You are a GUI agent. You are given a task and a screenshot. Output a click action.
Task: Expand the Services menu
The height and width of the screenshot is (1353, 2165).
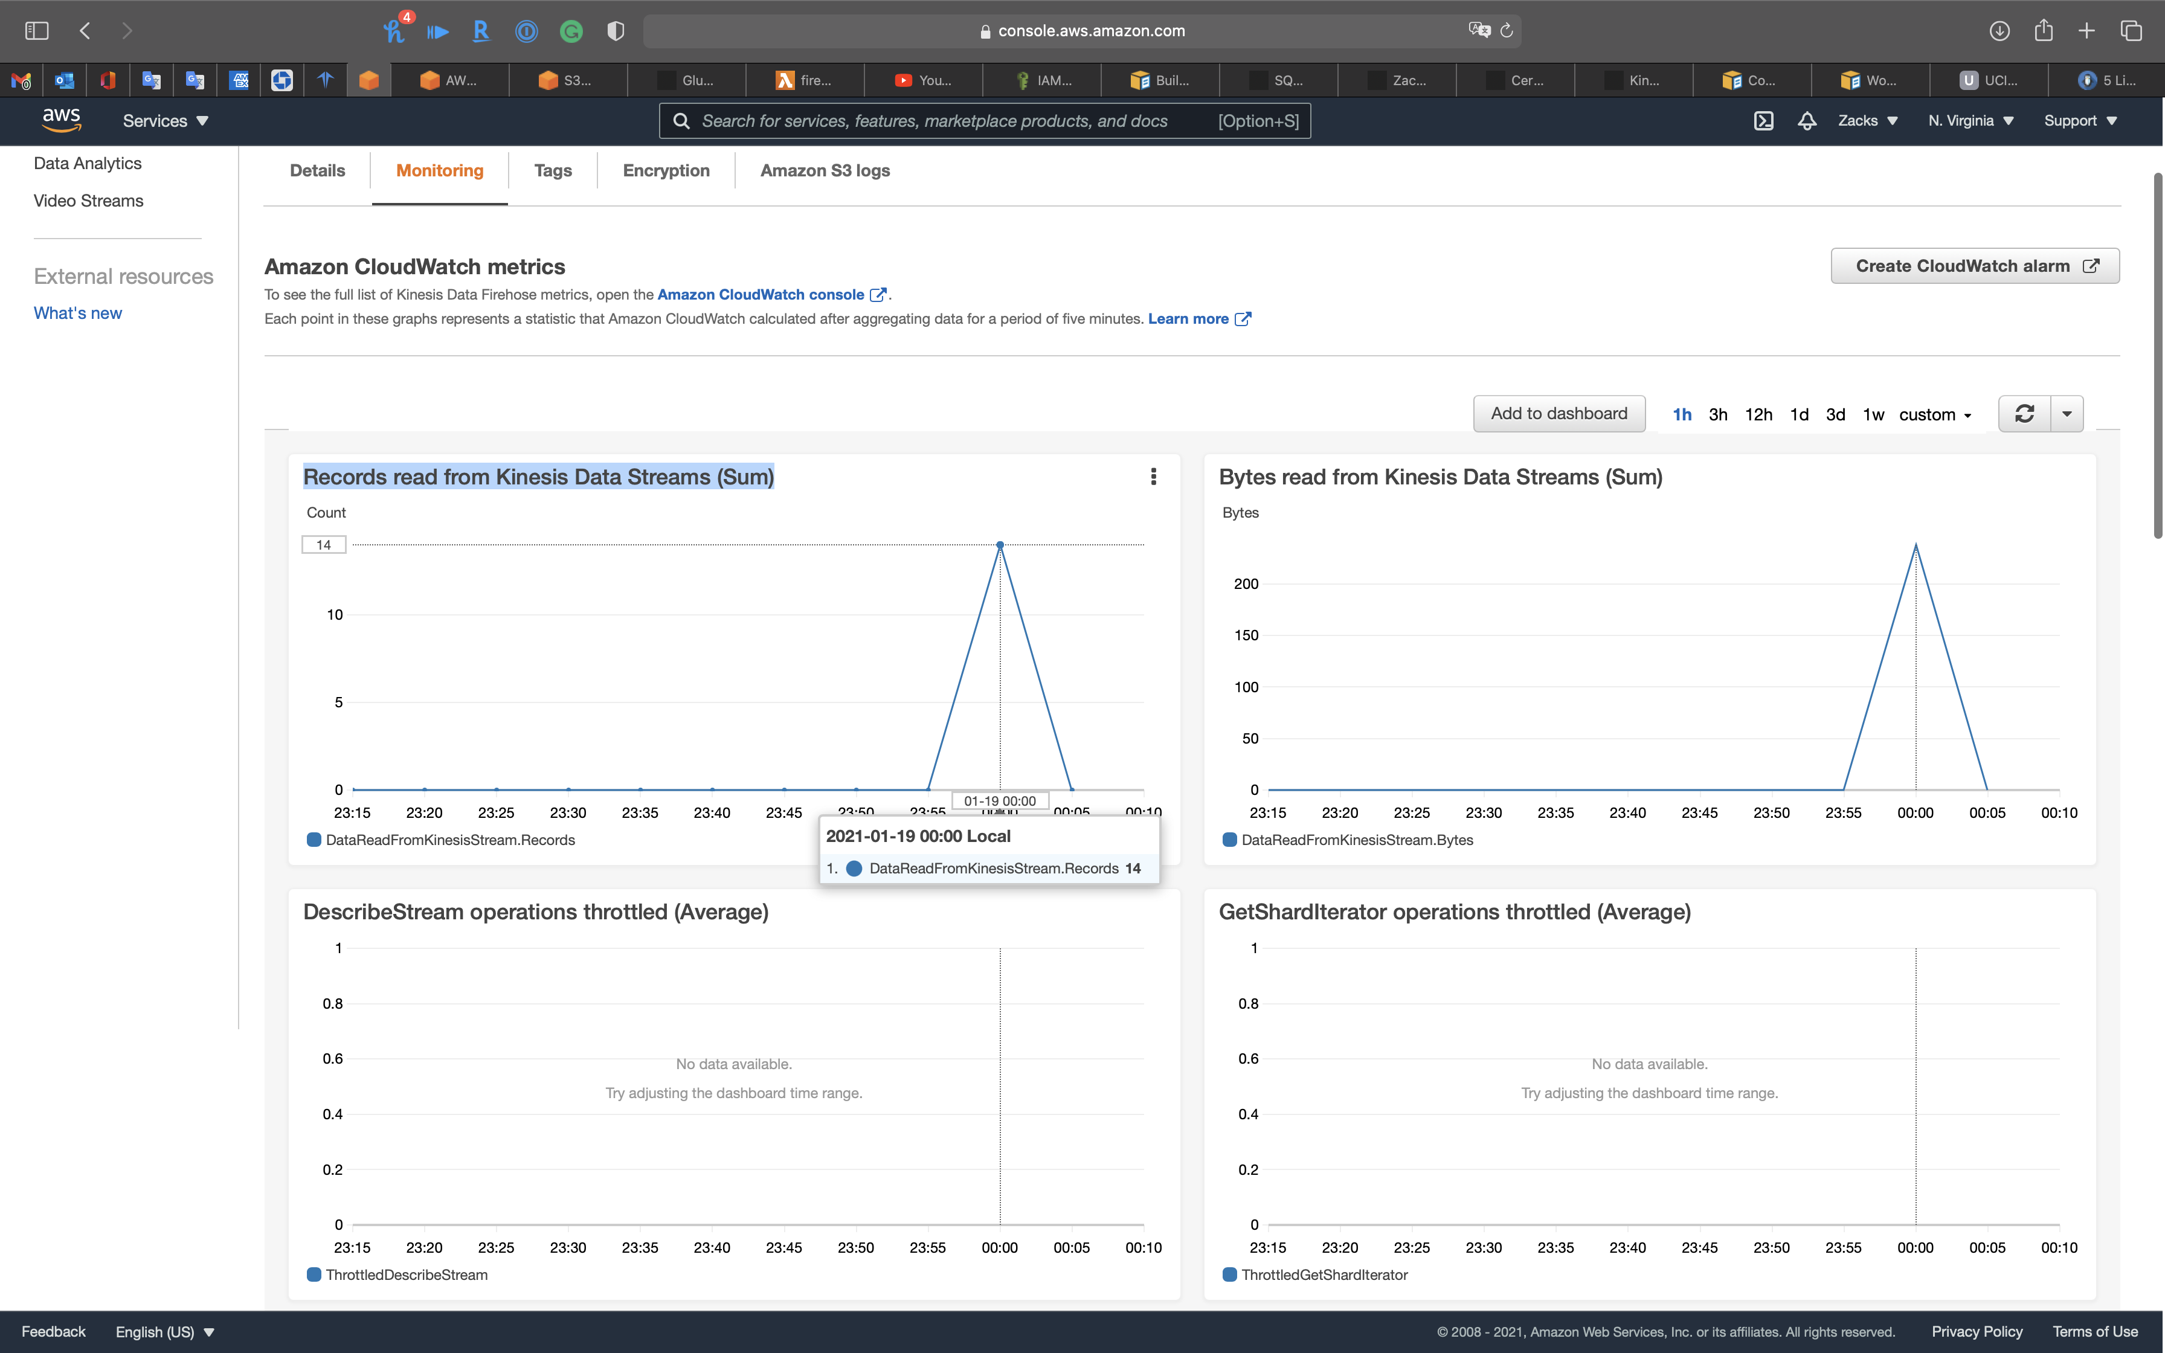click(x=166, y=121)
